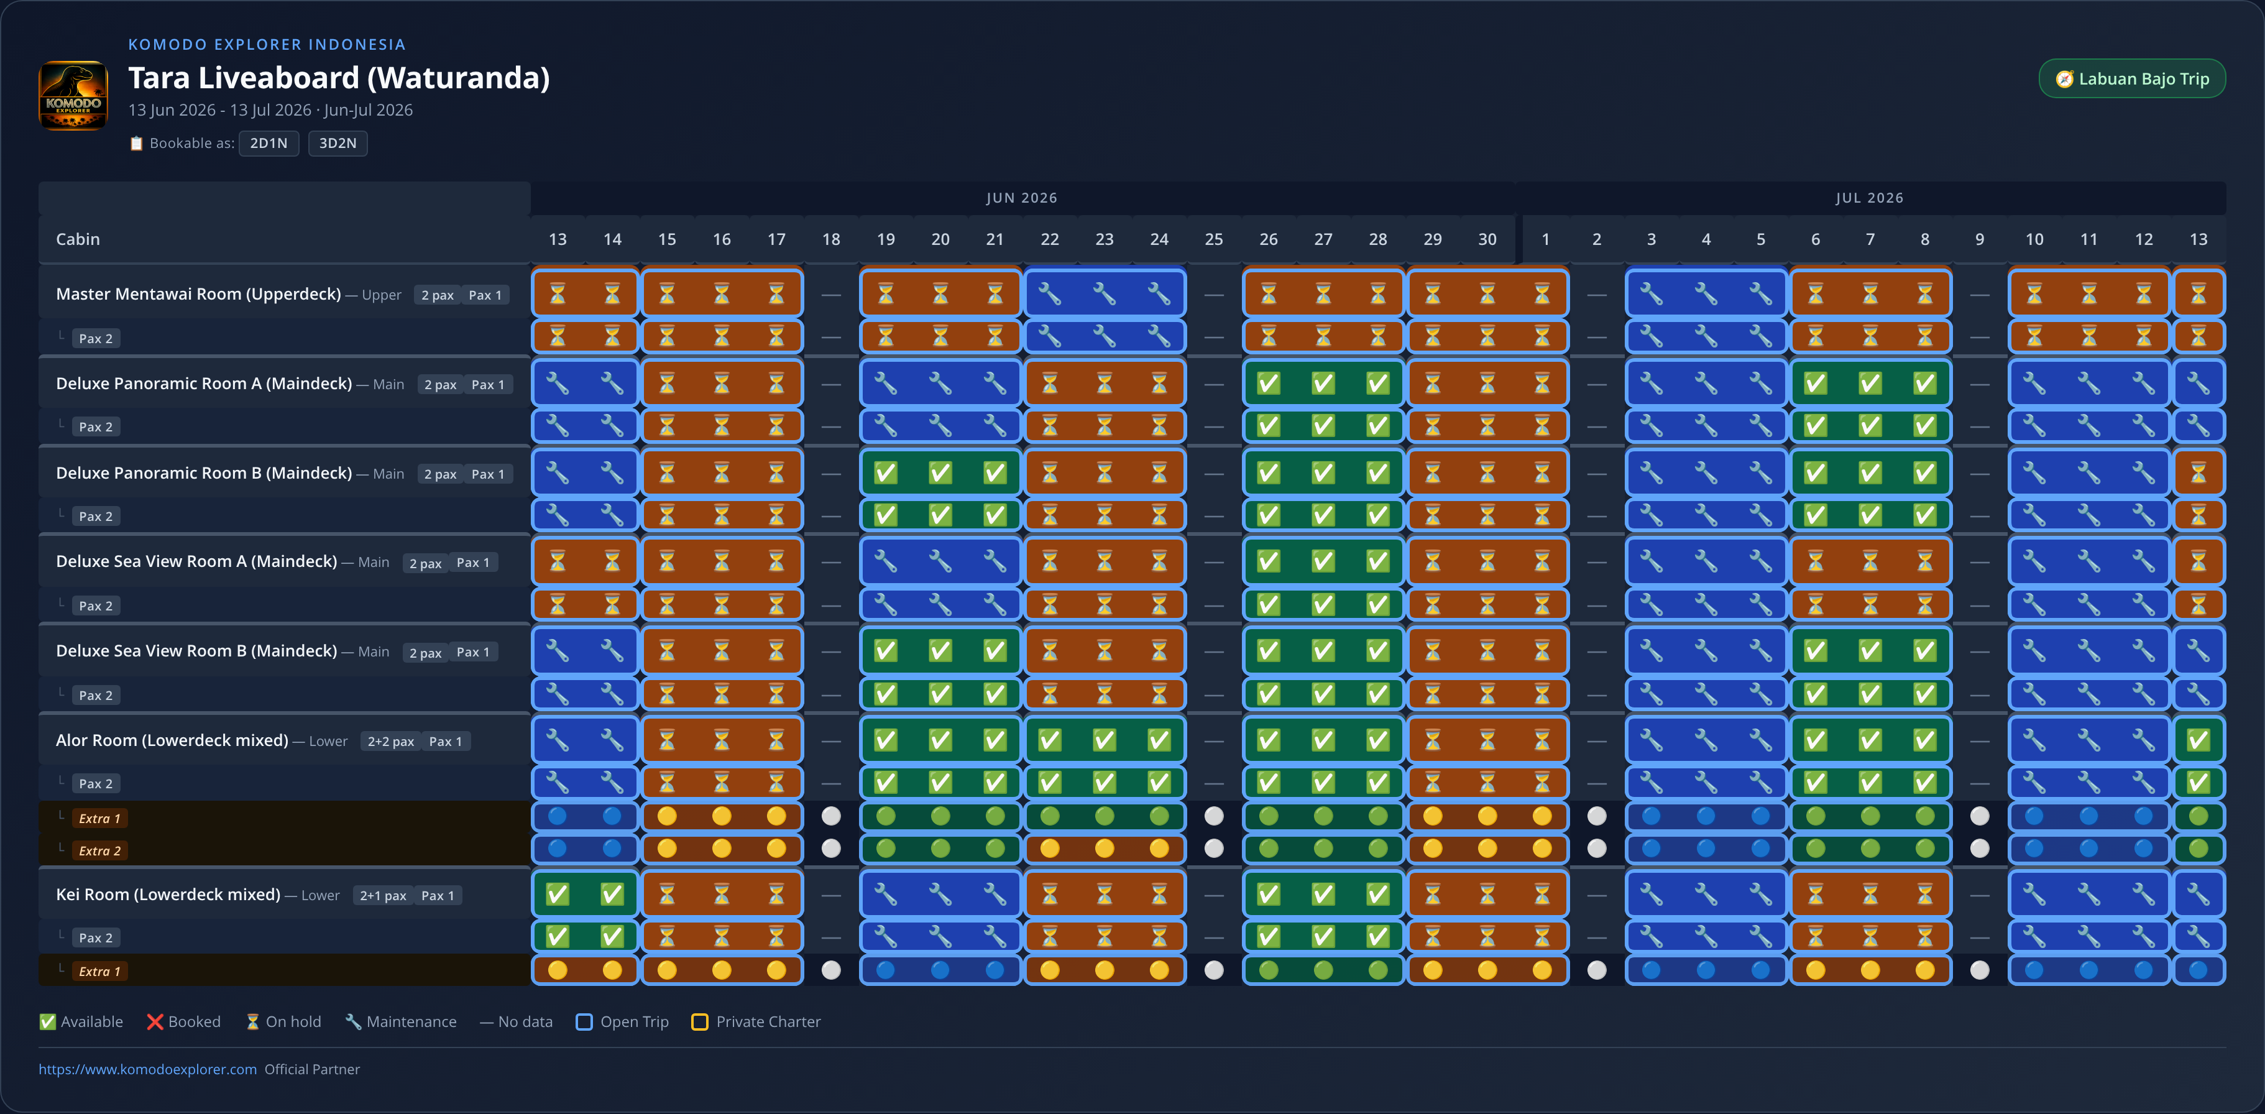
Task: Select Jun 19 wrench for Deluxe Sea View A Pax 1
Action: (x=885, y=561)
